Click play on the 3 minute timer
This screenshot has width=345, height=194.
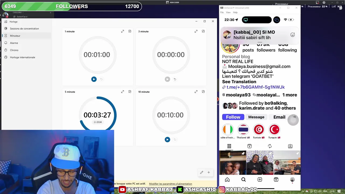tap(167, 79)
